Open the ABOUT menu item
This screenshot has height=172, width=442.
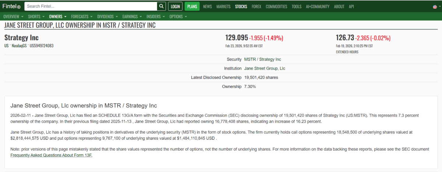click(339, 7)
